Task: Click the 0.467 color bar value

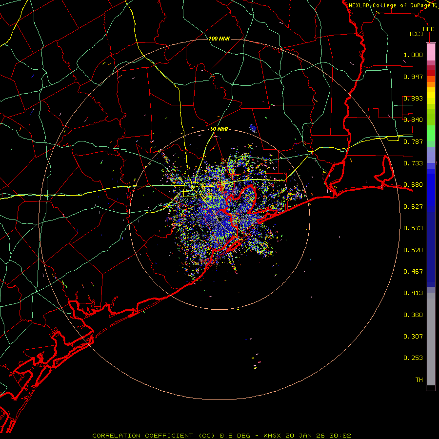Action: click(413, 271)
